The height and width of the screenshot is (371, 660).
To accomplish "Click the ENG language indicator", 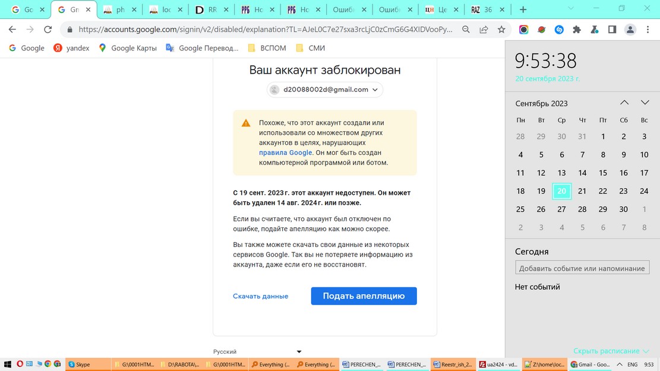I will pyautogui.click(x=632, y=364).
